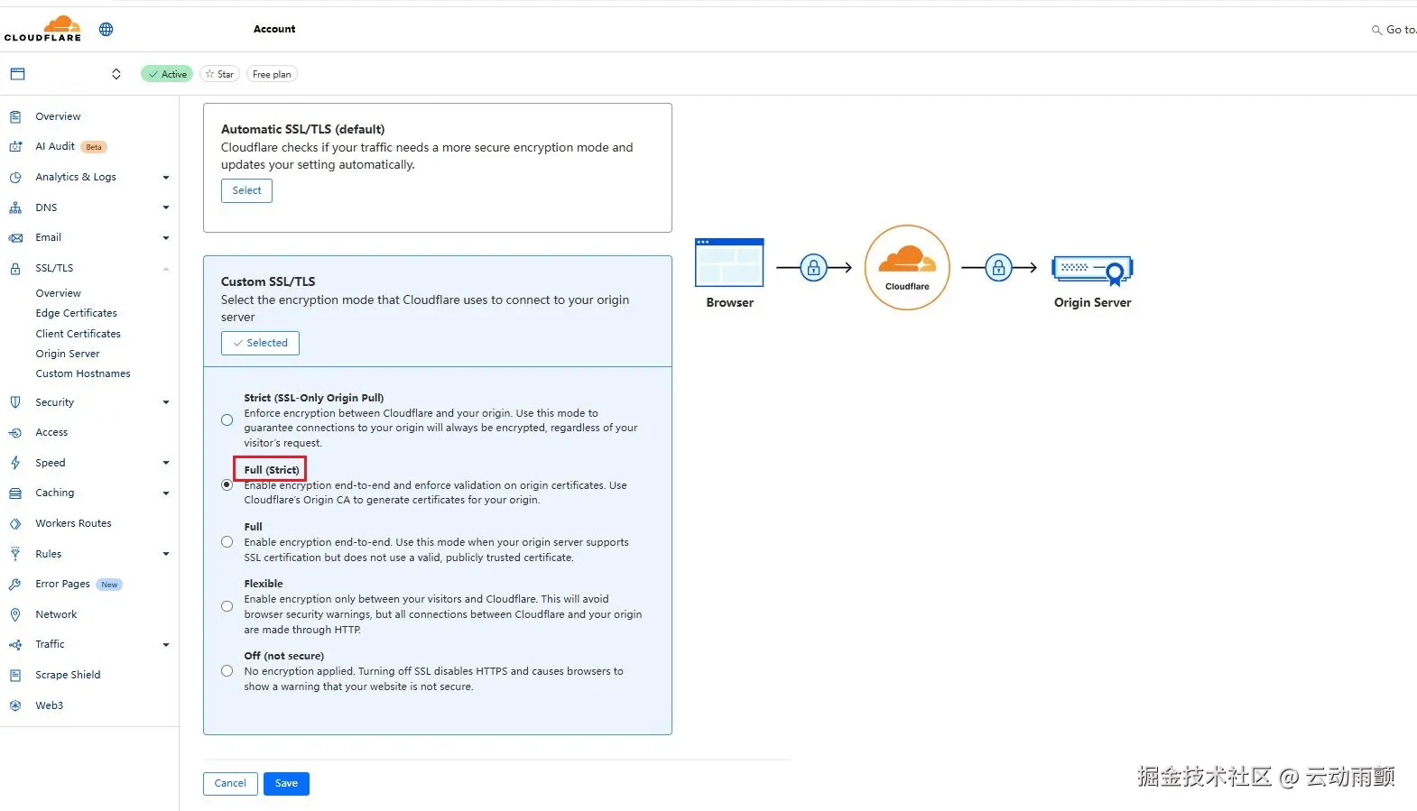The width and height of the screenshot is (1417, 811).
Task: Click the SSL/TLS lock icon
Action: point(15,269)
